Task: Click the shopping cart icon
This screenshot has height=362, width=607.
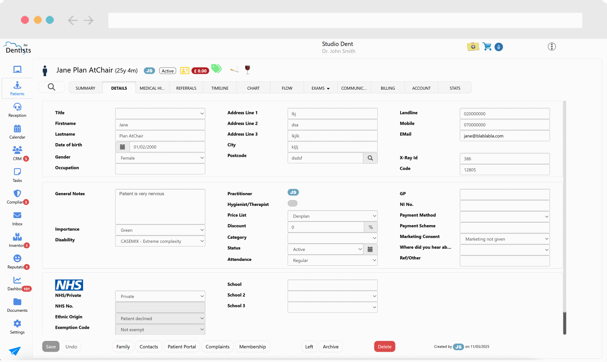Action: pos(487,47)
